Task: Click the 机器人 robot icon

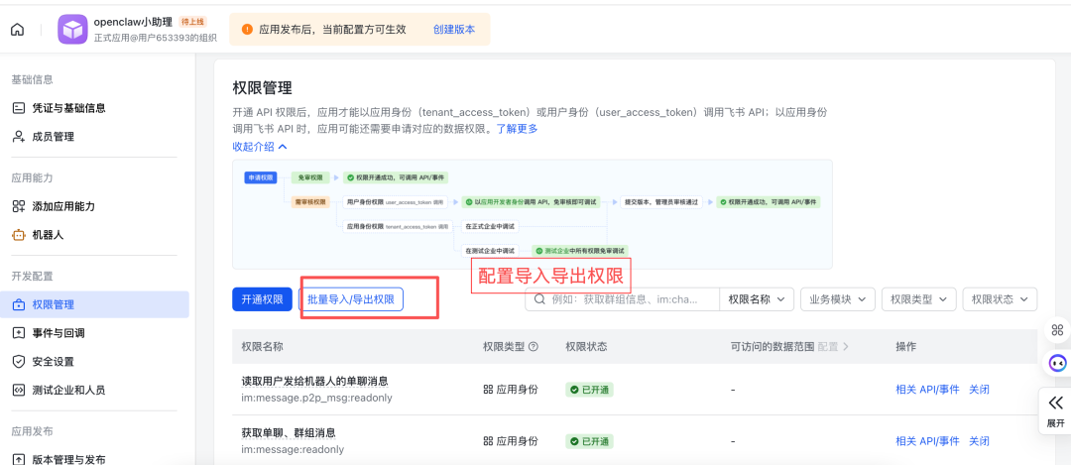Action: (19, 235)
